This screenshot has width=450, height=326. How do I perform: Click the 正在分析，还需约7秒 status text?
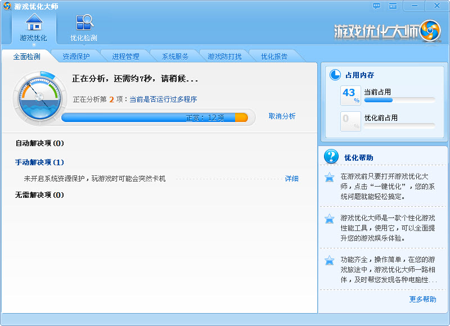pos(134,79)
